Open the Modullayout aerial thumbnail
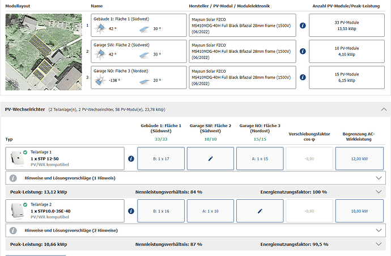391x256 pixels. point(44,52)
